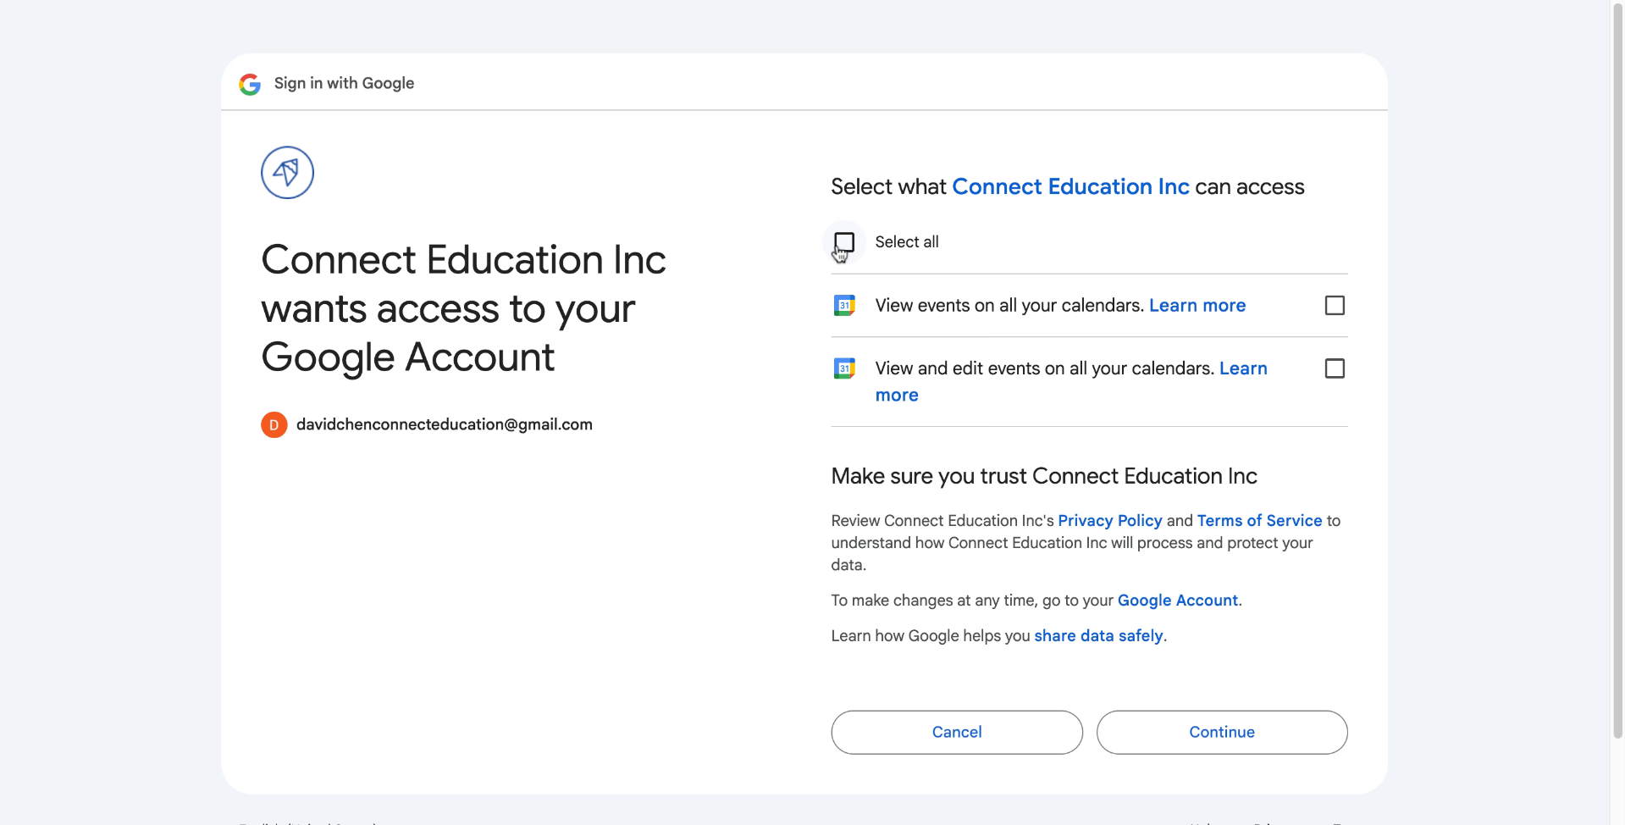Click the davidchenconnecteducation@gmail.com account email
Screen dimensions: 1625x825
[x=444, y=425]
